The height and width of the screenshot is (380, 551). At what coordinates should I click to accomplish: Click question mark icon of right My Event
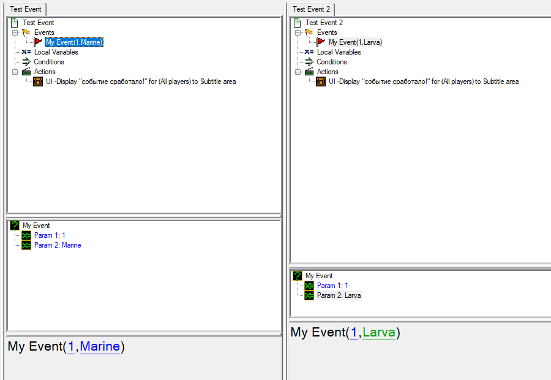[298, 276]
